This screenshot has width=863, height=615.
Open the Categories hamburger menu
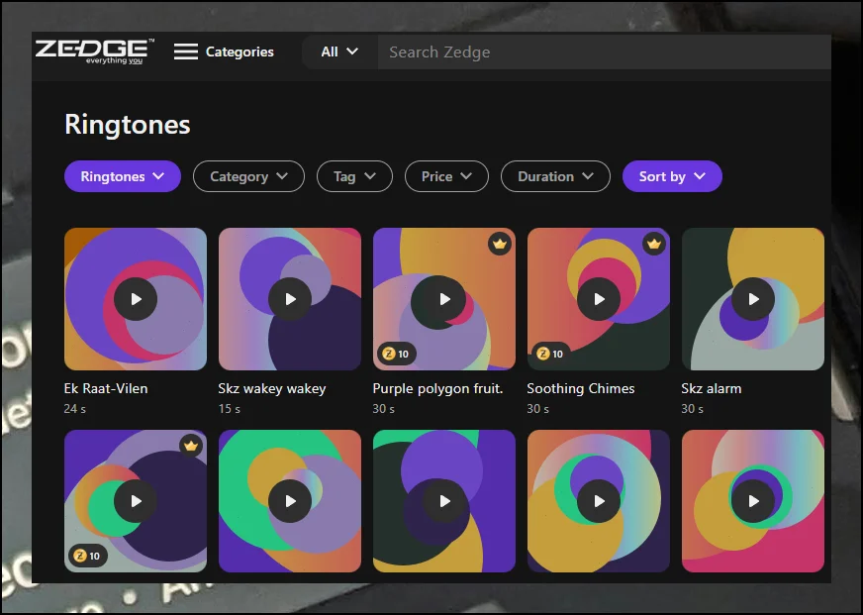(224, 51)
